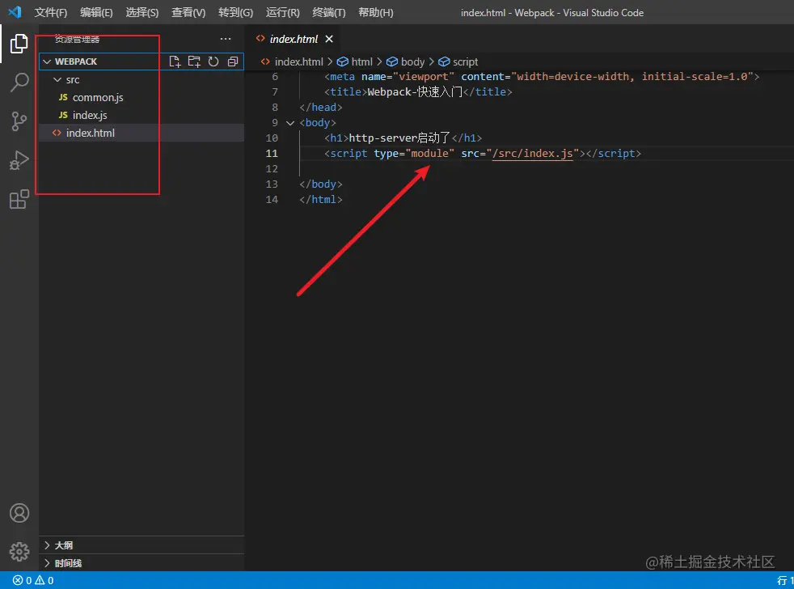Screen dimensions: 794x589
Task: Open index.js in the file tree
Action: point(90,115)
